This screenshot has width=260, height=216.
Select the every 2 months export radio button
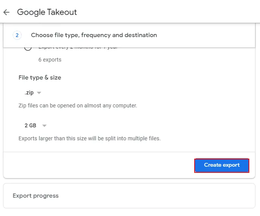coord(28,48)
